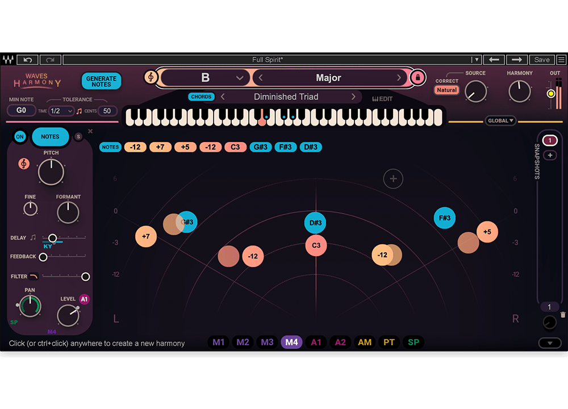Screen dimensions: 568x409
Task: Select the M4 modulator tab
Action: [x=291, y=343]
